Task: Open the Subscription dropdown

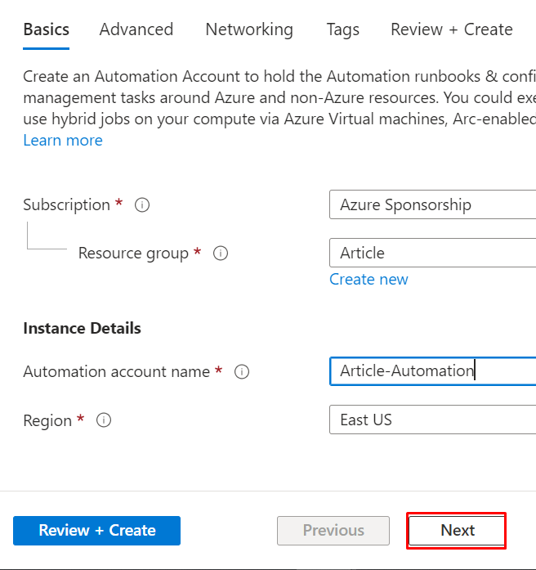Action: pos(432,204)
